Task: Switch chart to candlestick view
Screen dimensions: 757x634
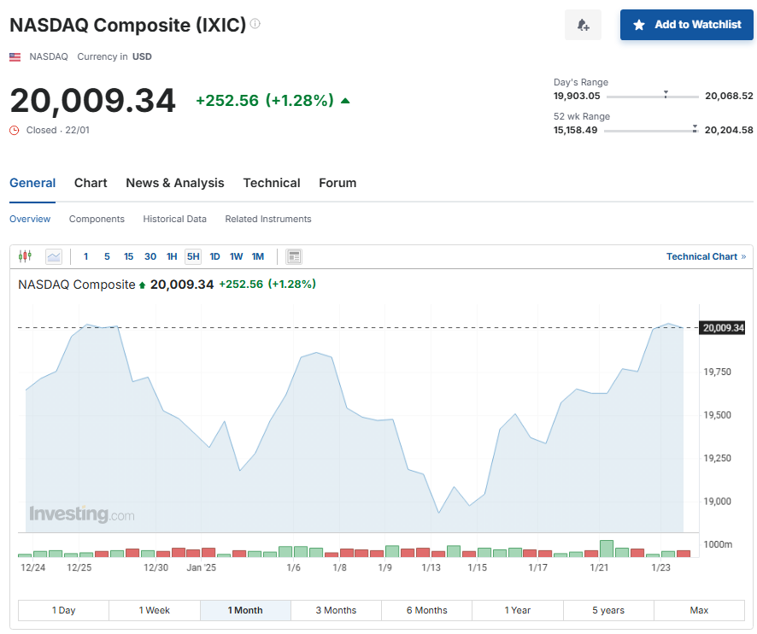Action: coord(25,256)
